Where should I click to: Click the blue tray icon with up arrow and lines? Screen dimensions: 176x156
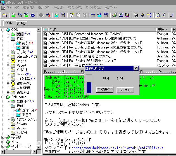(x=99, y=15)
